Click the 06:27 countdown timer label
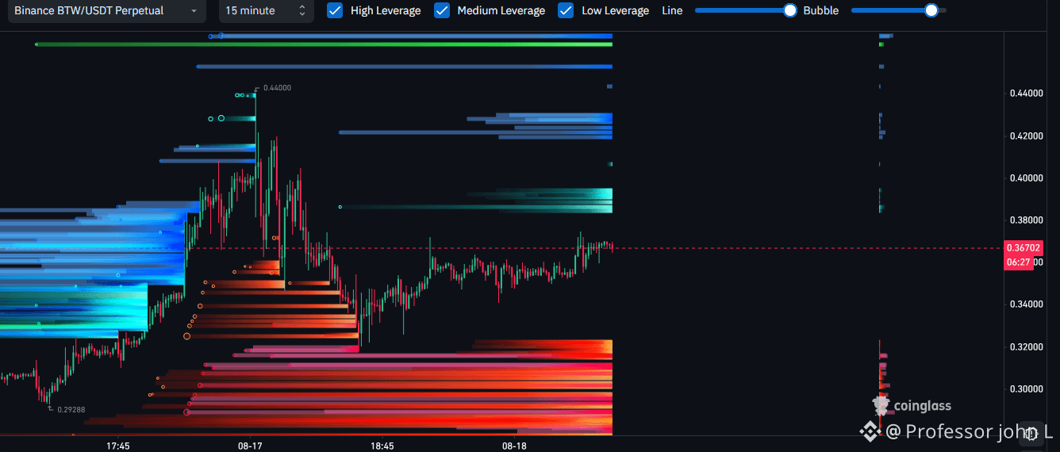 click(x=1019, y=262)
